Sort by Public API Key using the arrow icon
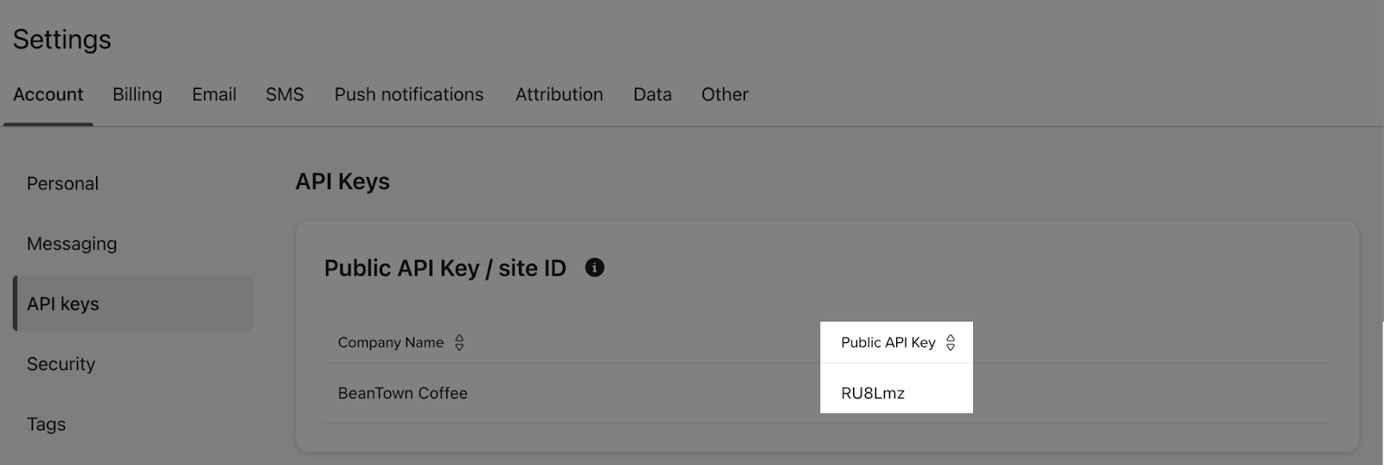The height and width of the screenshot is (465, 1384). coord(951,343)
